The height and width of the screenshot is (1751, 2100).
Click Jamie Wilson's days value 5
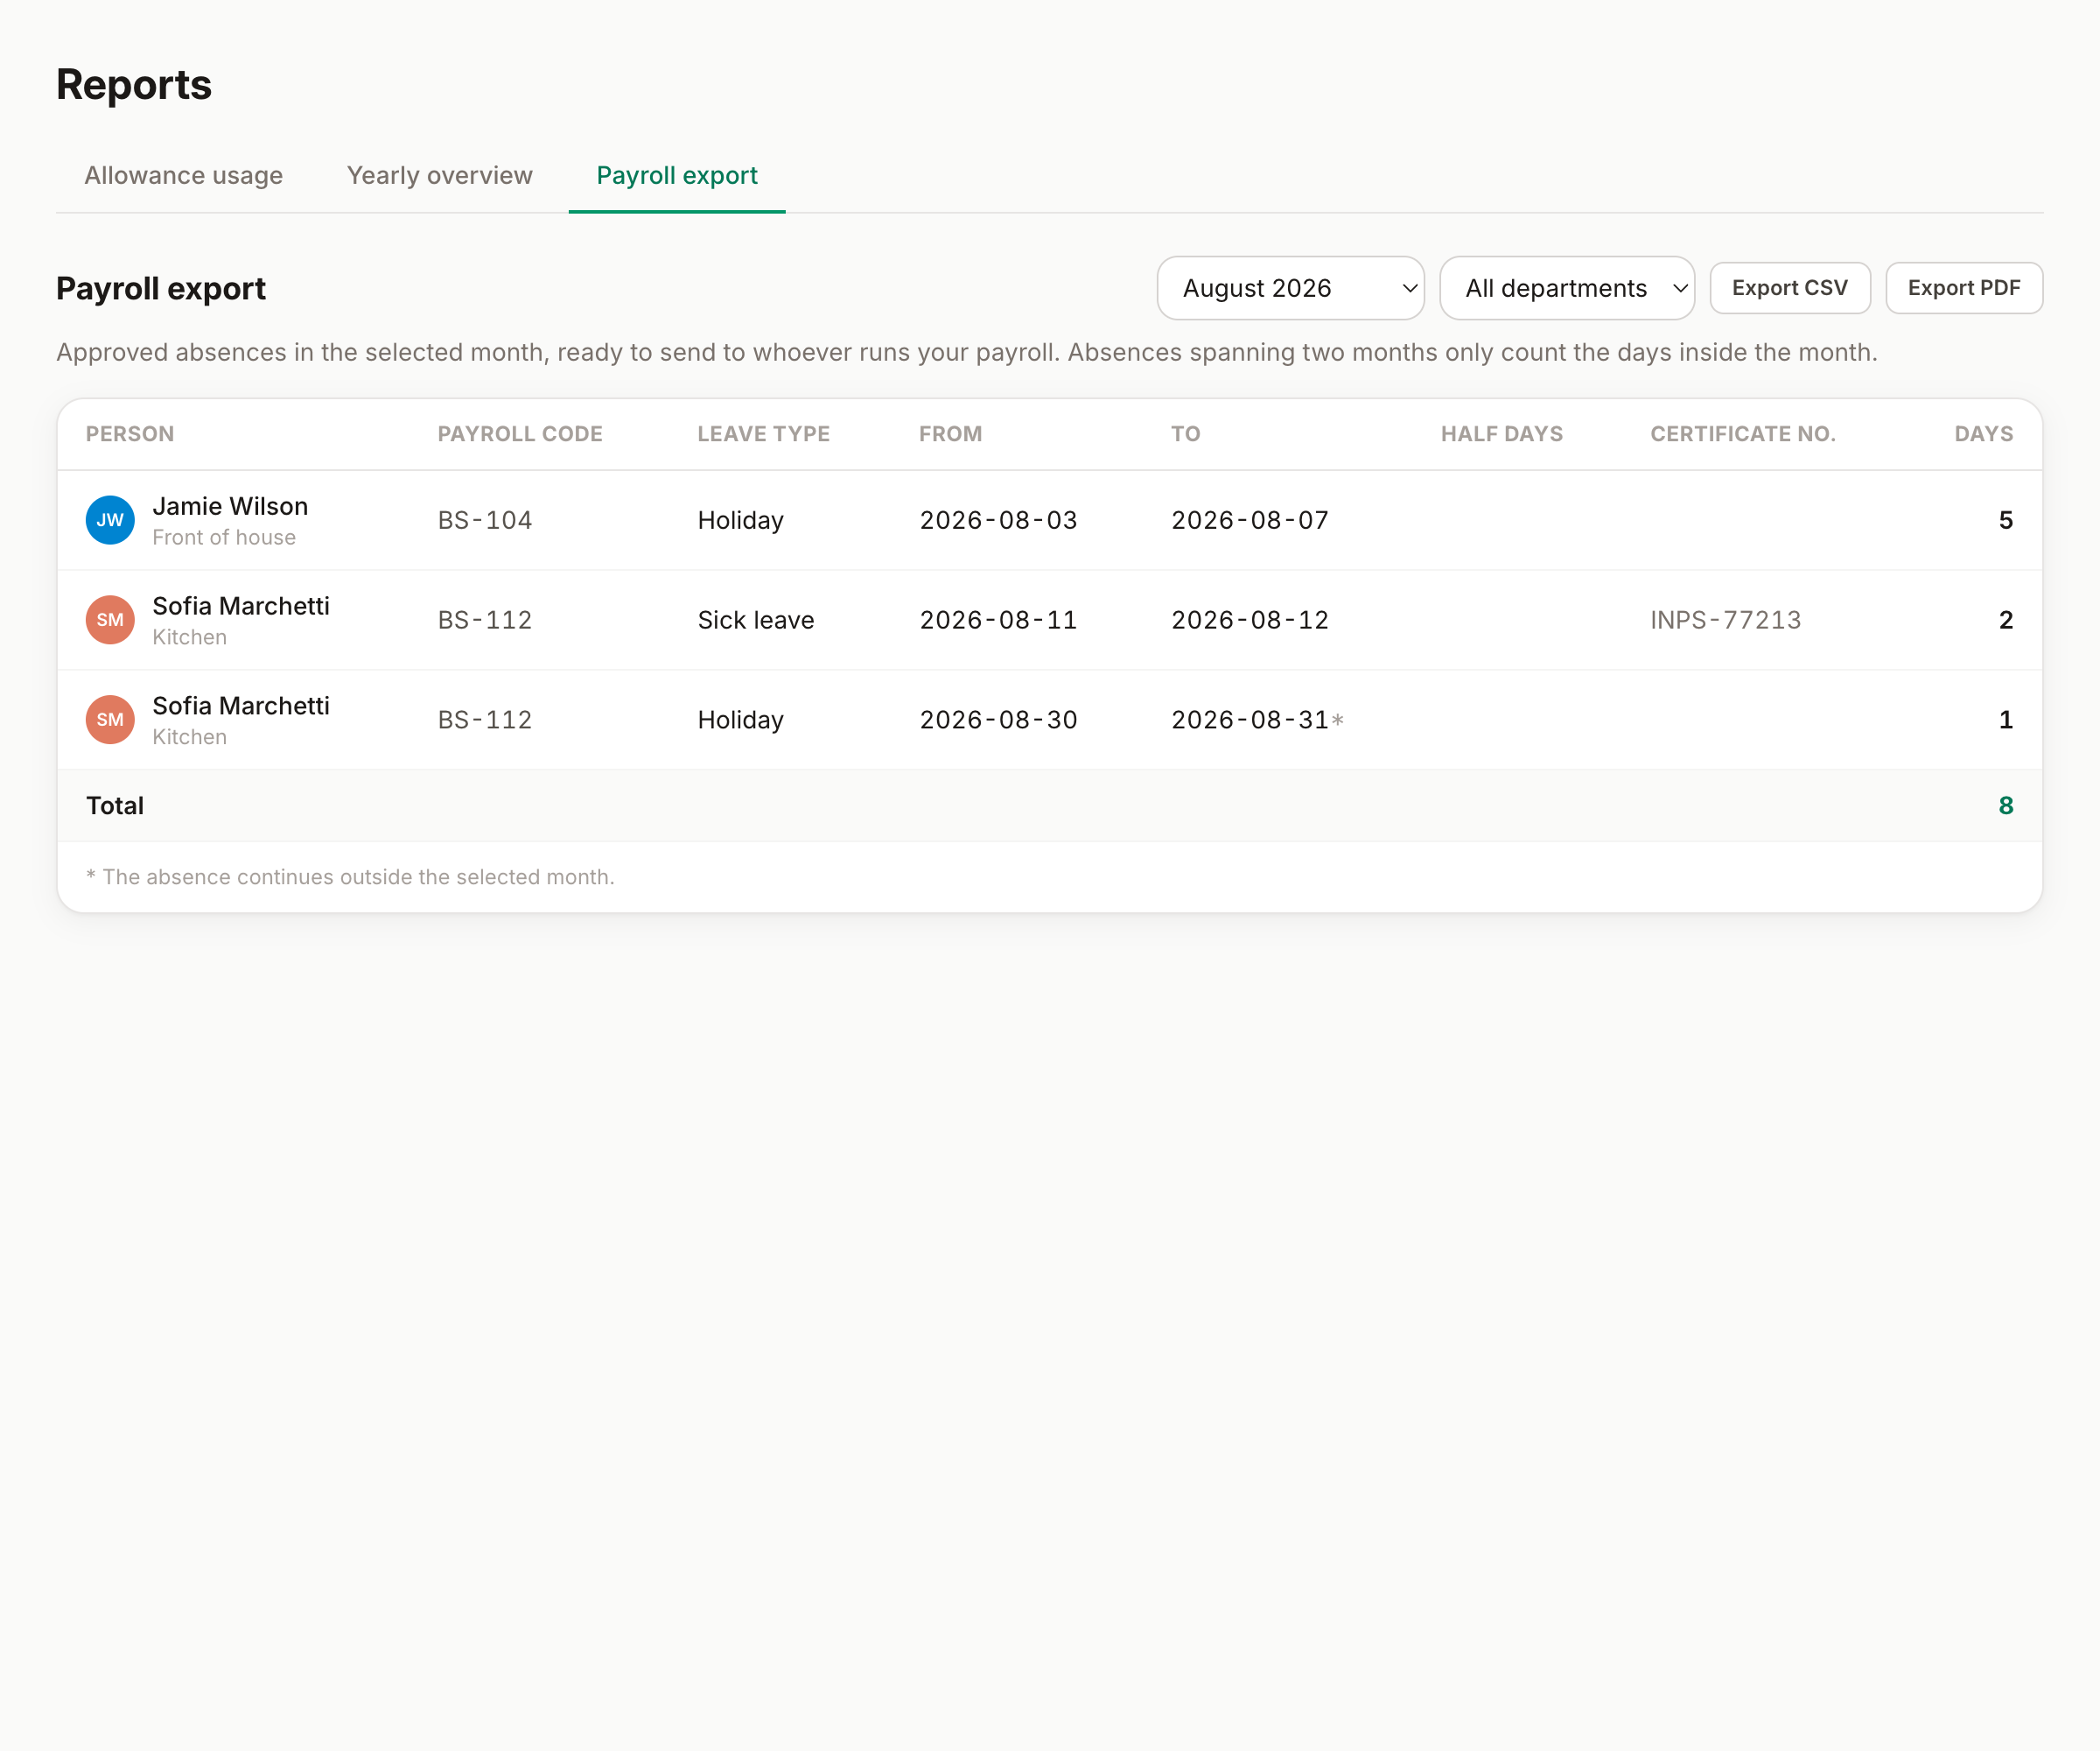[2006, 520]
